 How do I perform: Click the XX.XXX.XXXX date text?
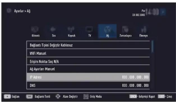pos(139,15)
